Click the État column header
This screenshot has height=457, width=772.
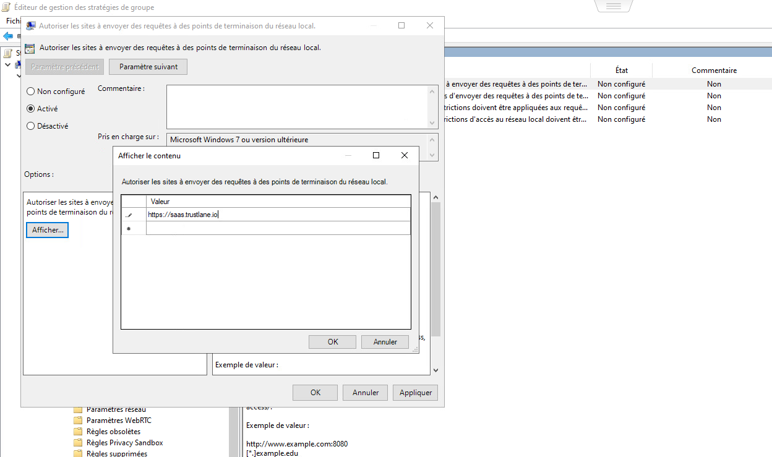[621, 70]
